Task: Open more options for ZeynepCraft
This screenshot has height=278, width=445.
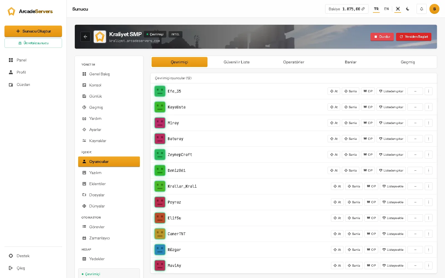Action: tap(429, 155)
